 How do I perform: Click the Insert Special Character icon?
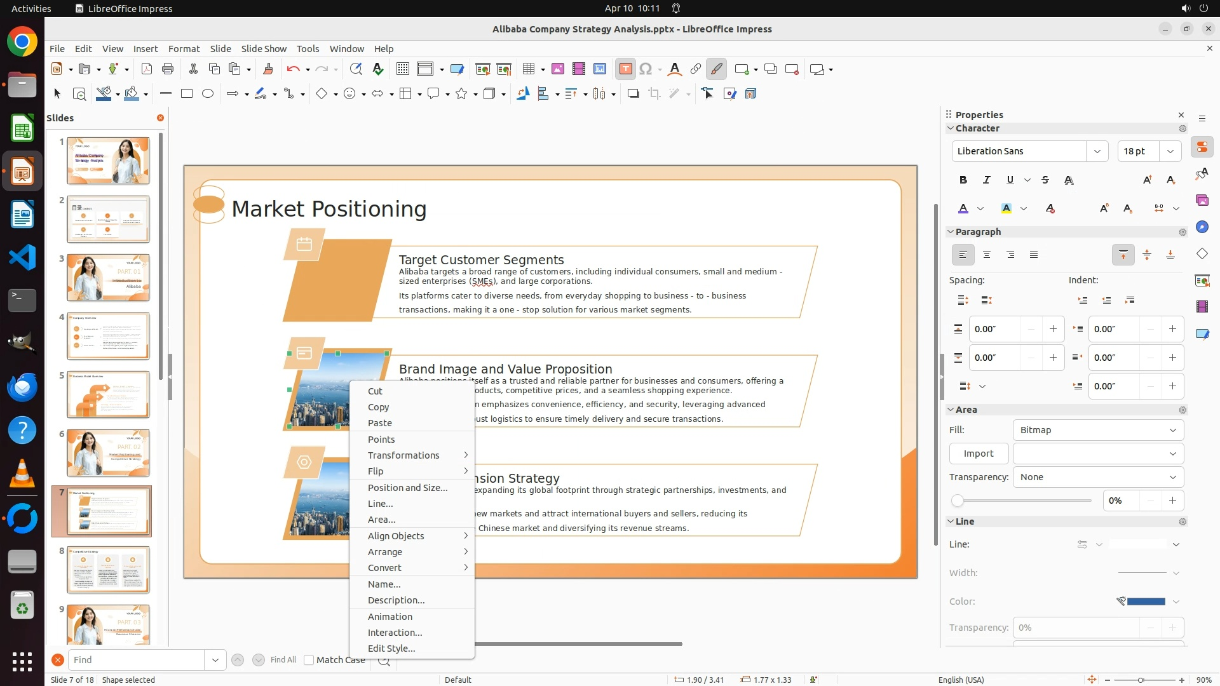point(646,69)
